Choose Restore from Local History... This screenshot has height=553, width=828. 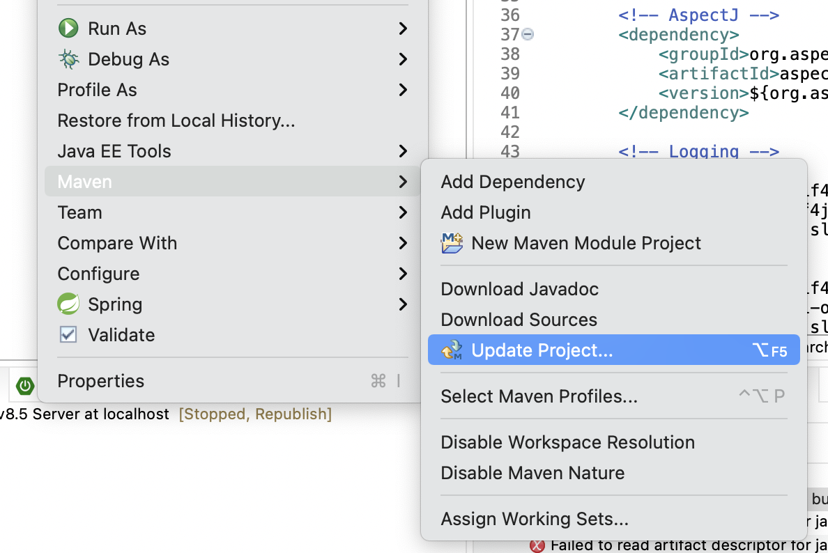[232, 120]
